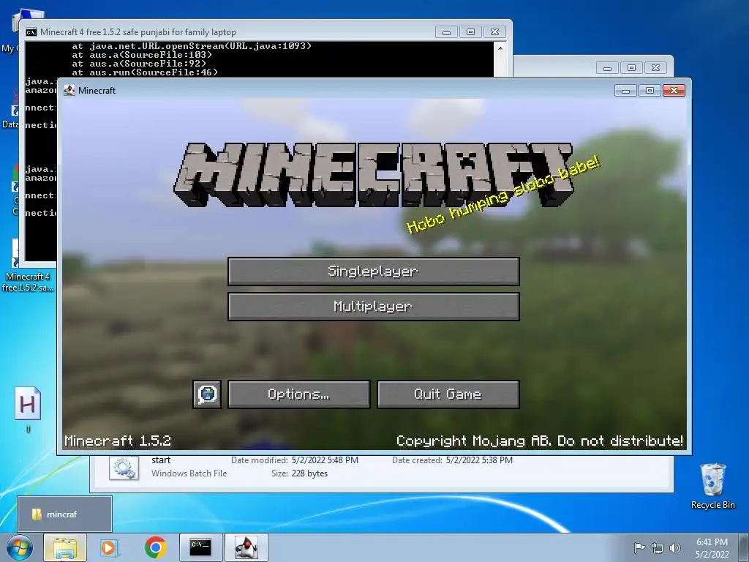Minimize the Explorer window behind
Image resolution: width=749 pixels, height=562 pixels.
point(607,68)
